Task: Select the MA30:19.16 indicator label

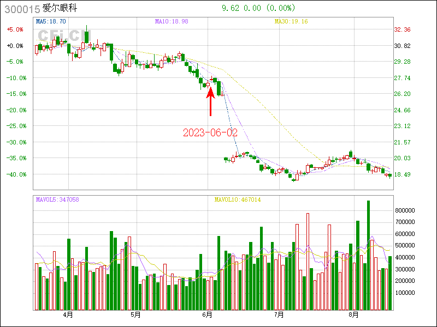Action: [x=291, y=21]
